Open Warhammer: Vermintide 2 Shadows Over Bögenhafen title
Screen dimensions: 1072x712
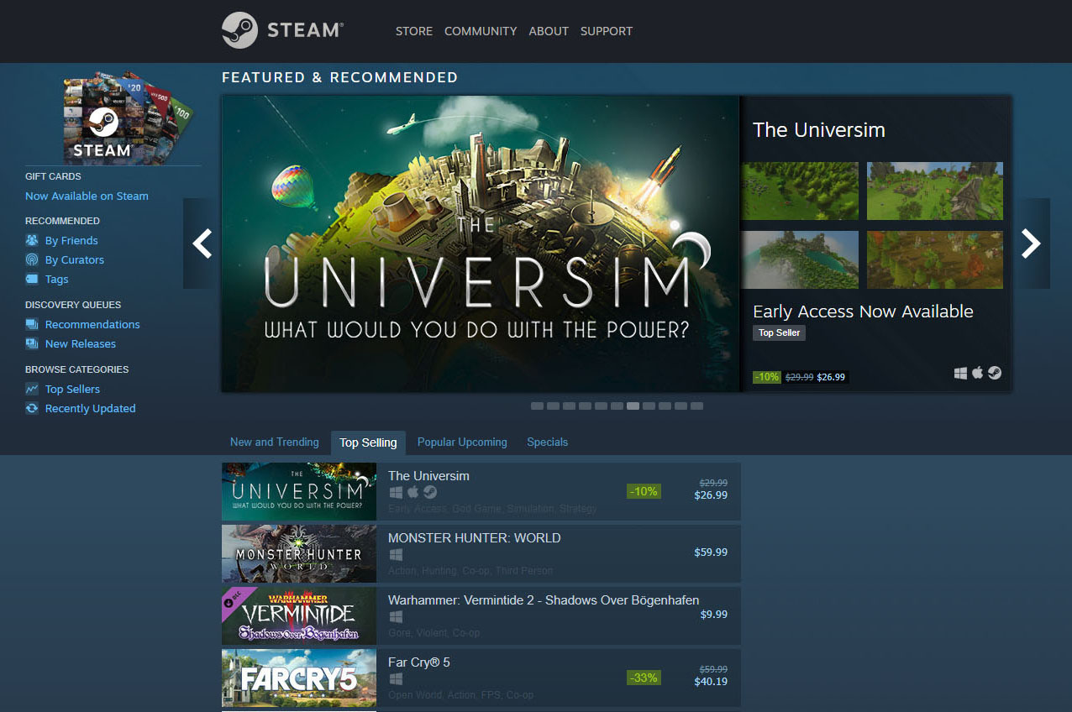point(544,599)
